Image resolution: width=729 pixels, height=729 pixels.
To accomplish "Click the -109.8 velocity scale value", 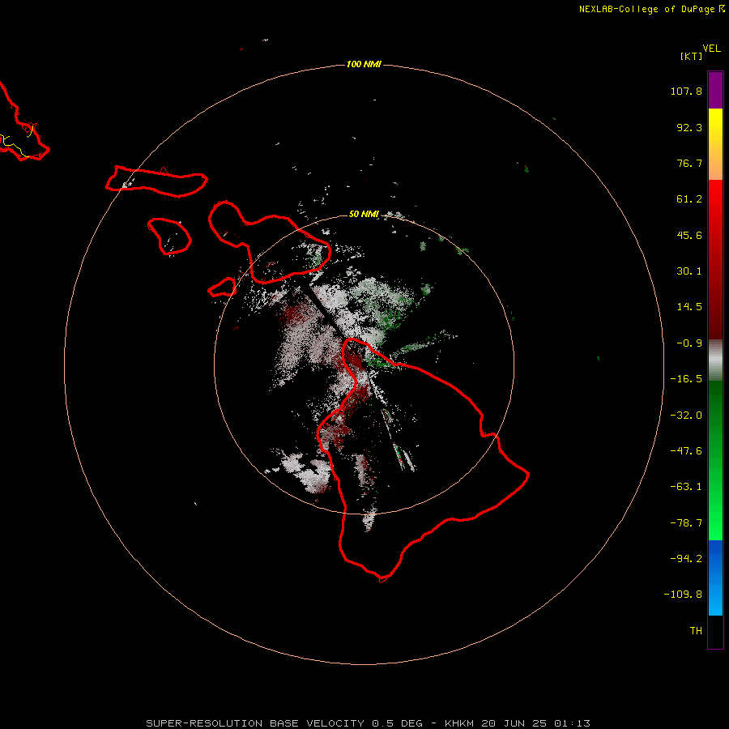I will (x=683, y=595).
